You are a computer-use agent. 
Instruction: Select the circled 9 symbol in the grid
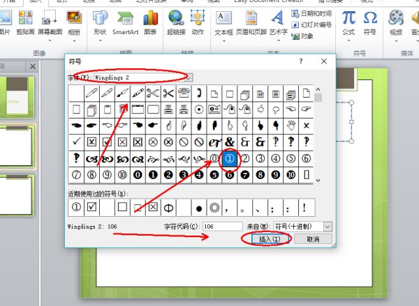[107, 175]
